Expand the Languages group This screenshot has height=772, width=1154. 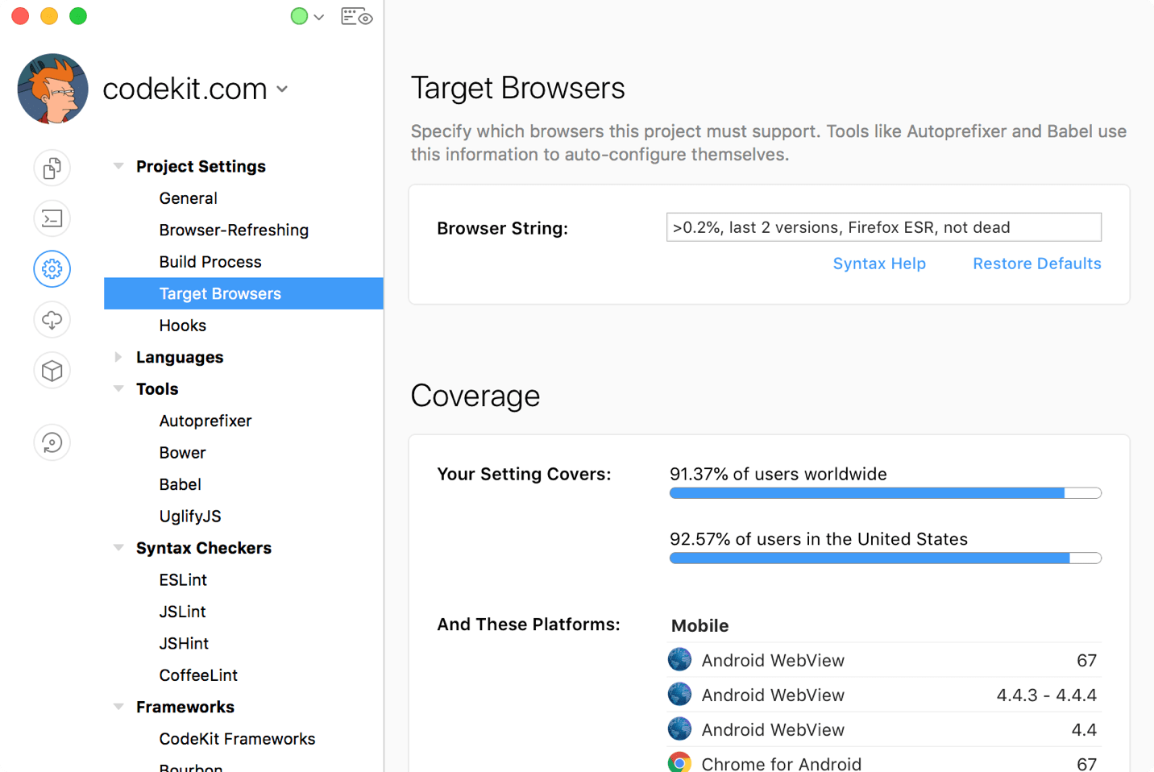pyautogui.click(x=118, y=357)
